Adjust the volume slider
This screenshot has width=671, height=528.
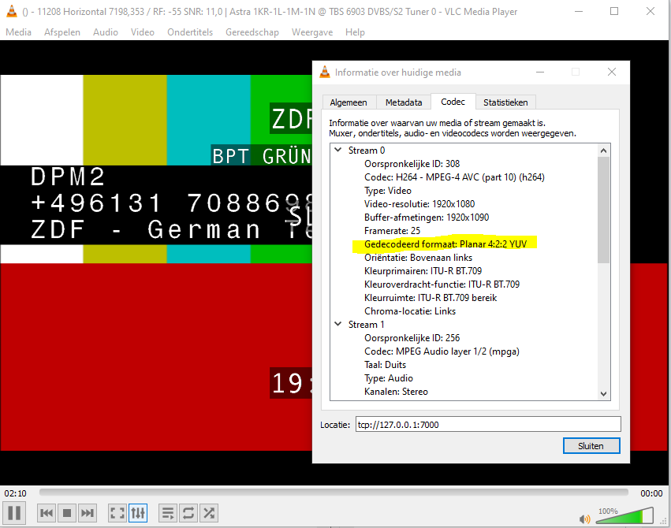(627, 517)
